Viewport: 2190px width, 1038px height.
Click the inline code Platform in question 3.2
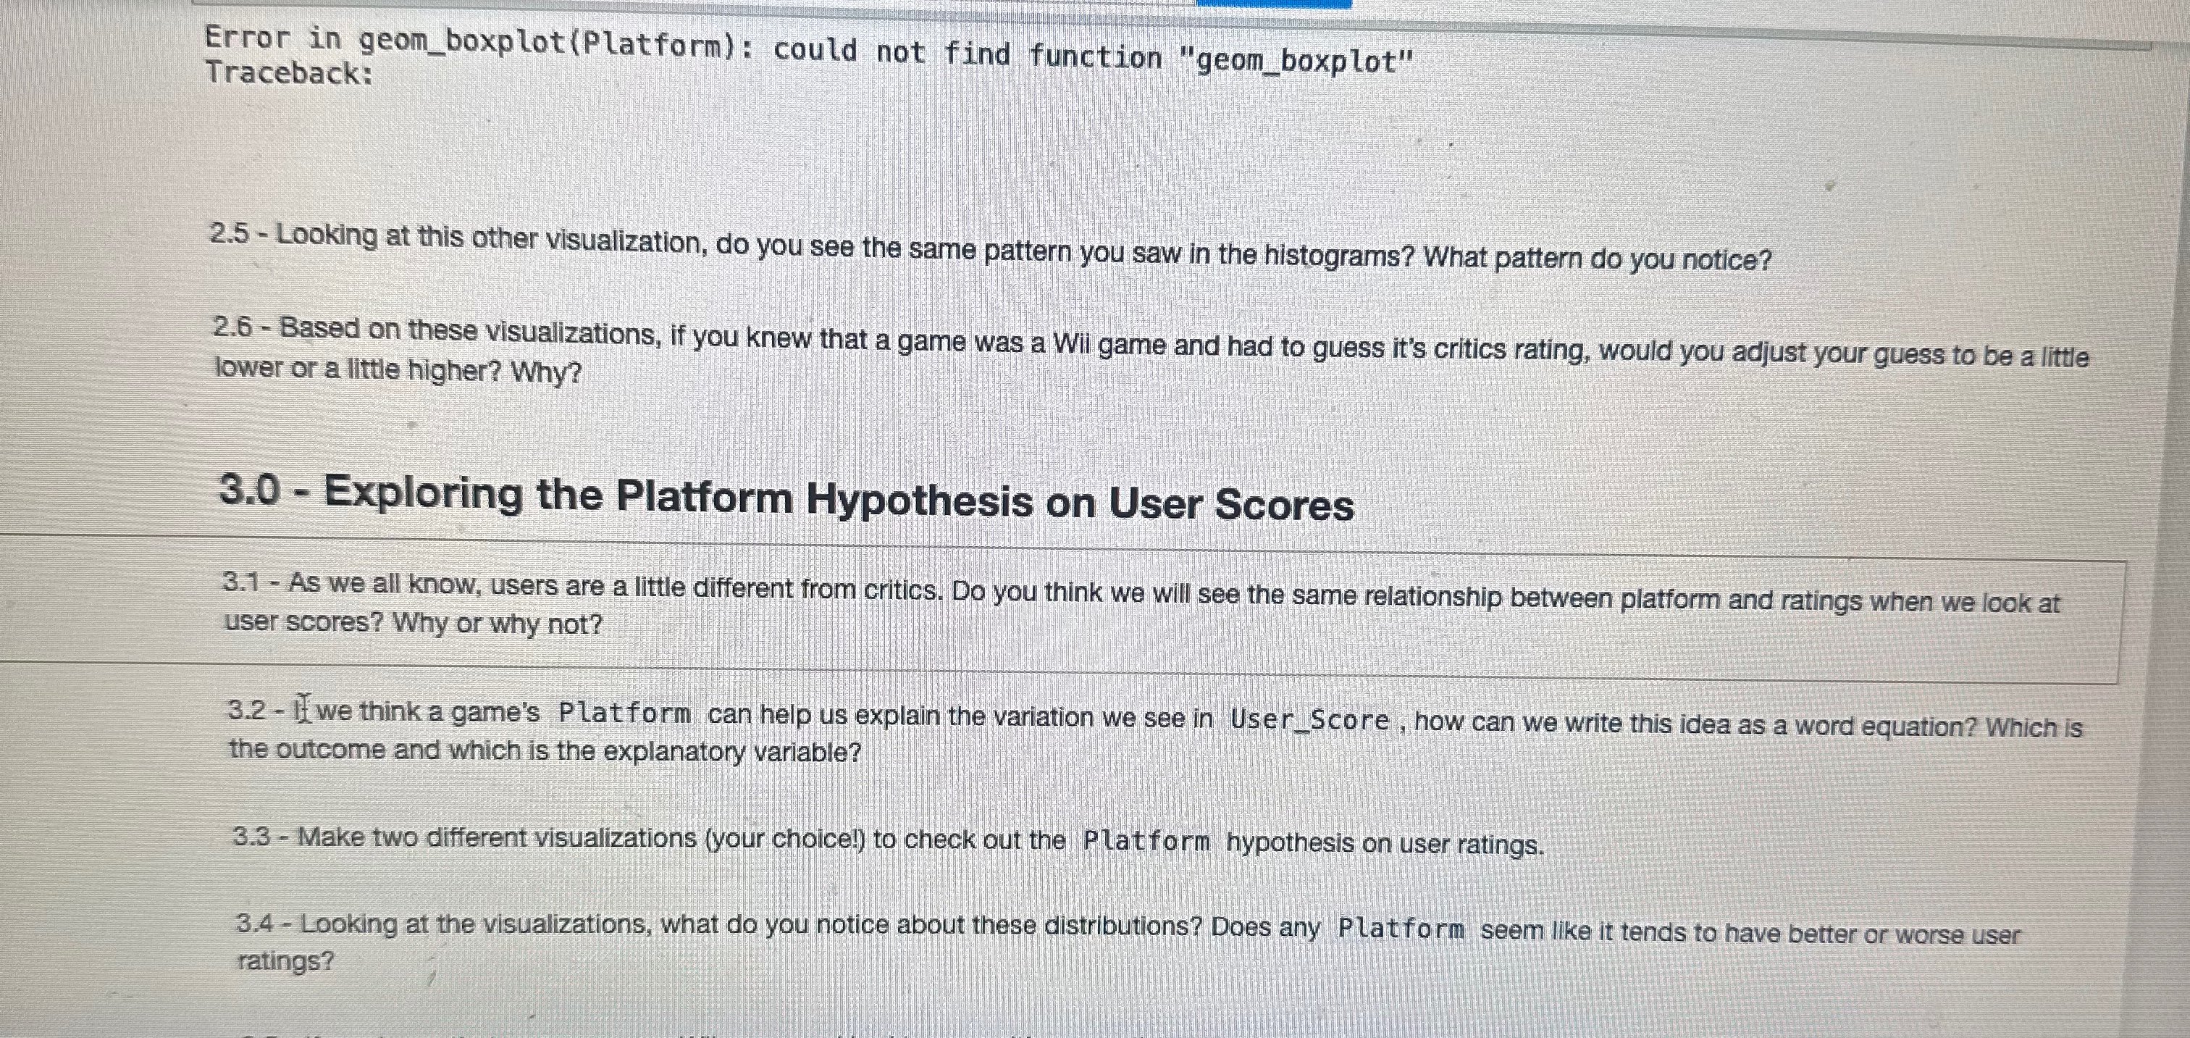pos(625,713)
